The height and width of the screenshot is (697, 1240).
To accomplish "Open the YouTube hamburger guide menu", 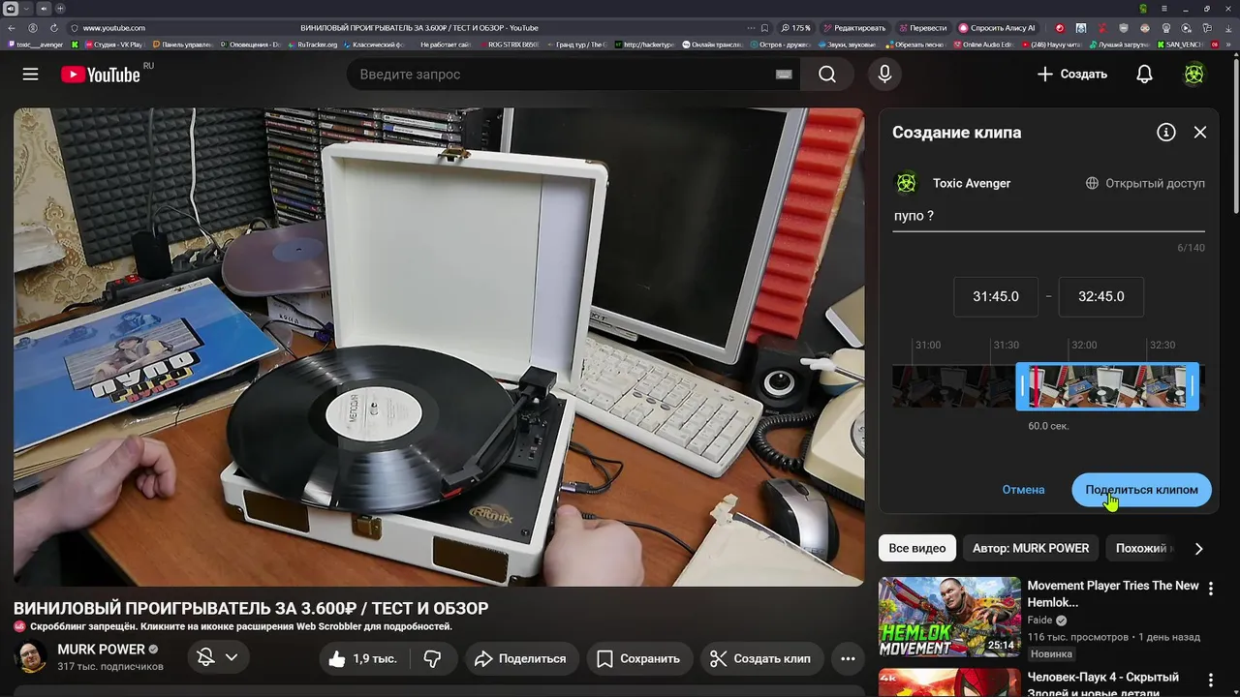I will pos(31,75).
